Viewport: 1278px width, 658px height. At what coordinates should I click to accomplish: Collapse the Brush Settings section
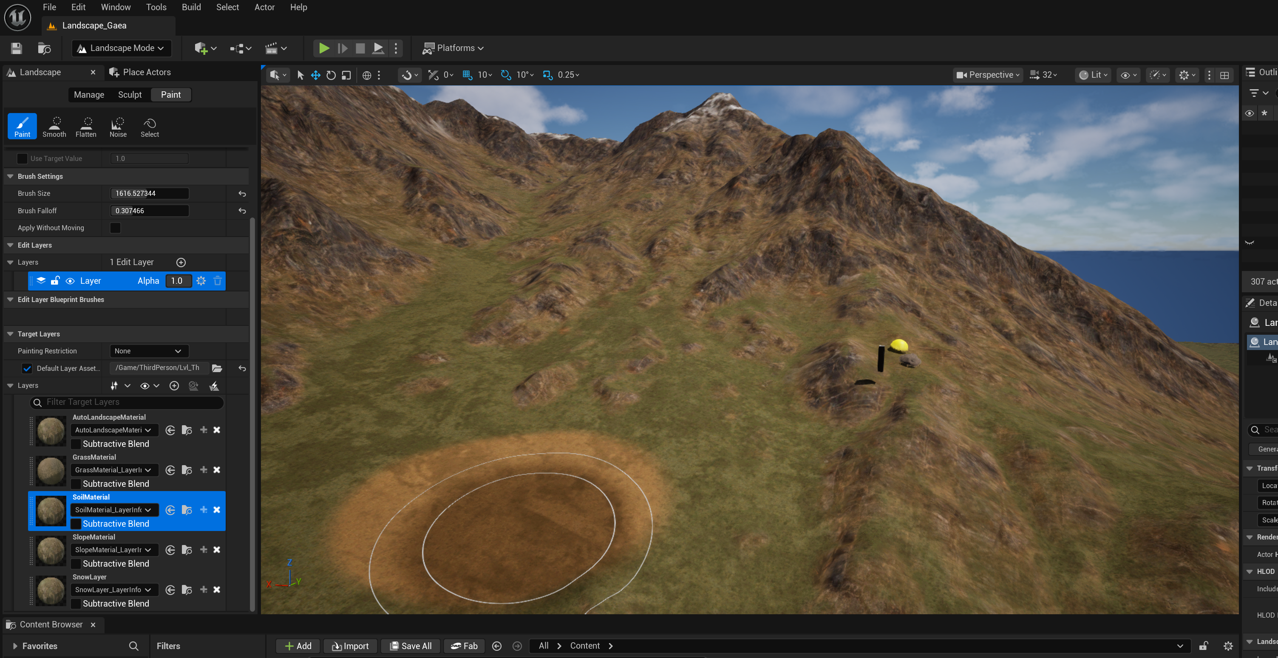click(x=10, y=177)
